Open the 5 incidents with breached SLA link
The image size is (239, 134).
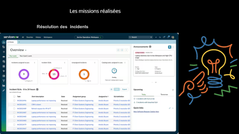147,102
